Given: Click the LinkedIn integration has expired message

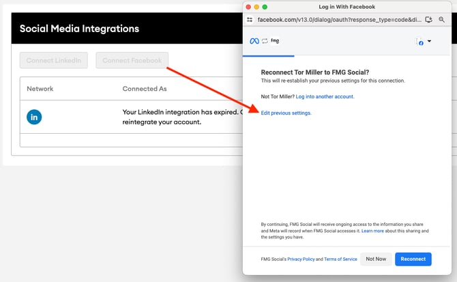Looking at the screenshot, I should tap(182, 117).
